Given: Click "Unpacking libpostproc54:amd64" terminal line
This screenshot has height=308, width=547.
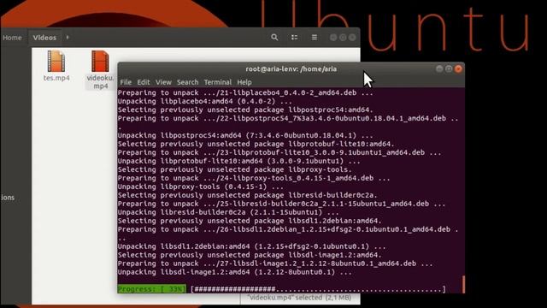Looking at the screenshot, I should click(245, 135).
